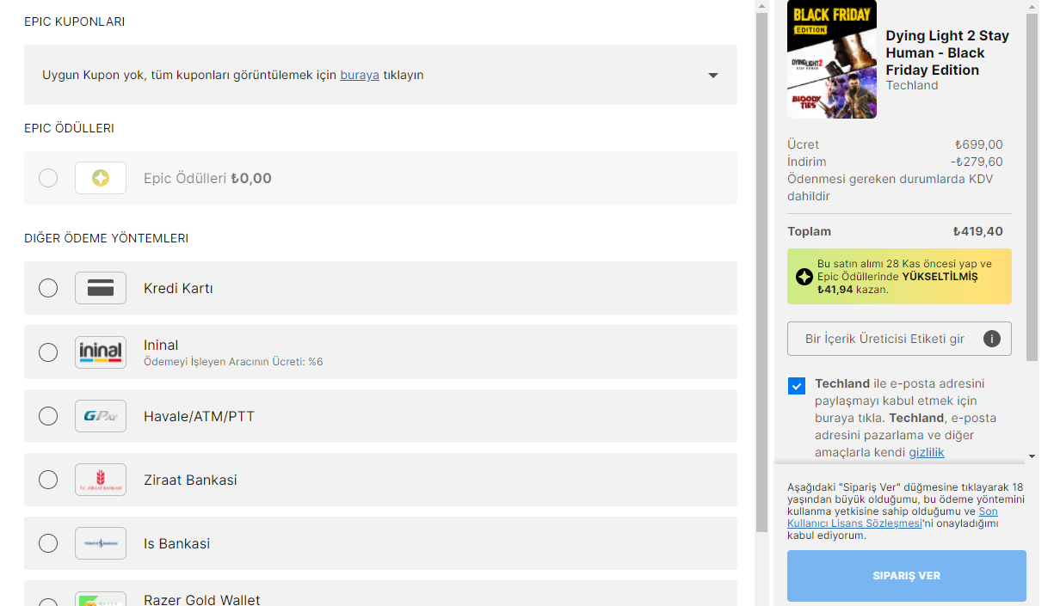Click the order summary scrollbar down arrow
This screenshot has width=1060, height=606.
[1032, 456]
